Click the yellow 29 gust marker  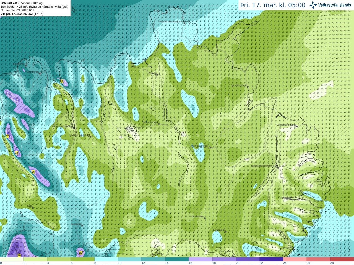click(x=19, y=255)
